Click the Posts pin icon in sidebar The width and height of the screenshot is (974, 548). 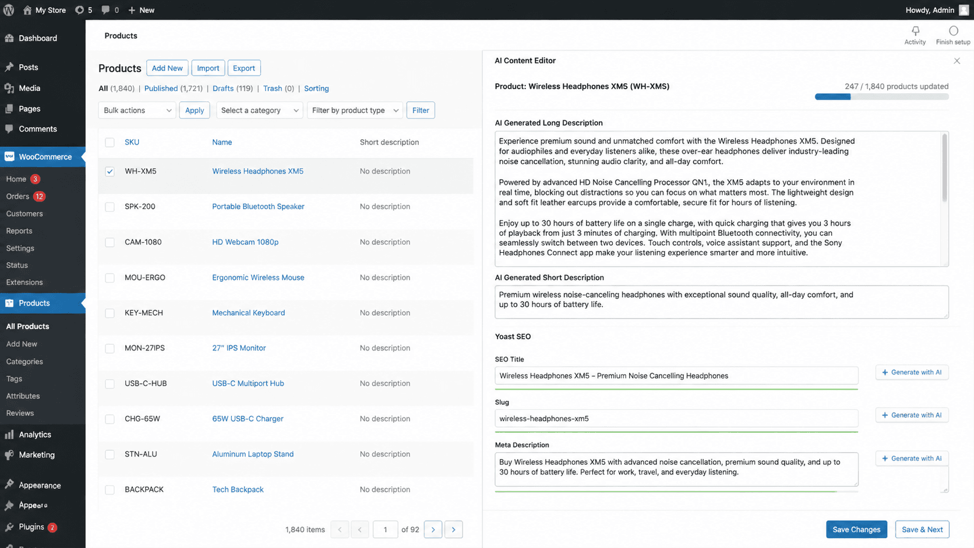(9, 67)
